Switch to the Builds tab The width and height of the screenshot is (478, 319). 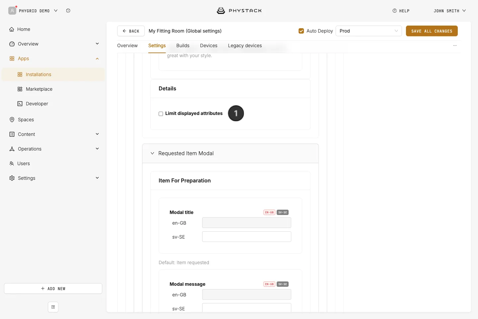click(x=183, y=46)
